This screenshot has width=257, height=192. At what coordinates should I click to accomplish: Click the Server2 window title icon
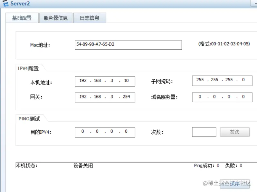coord(5,3)
